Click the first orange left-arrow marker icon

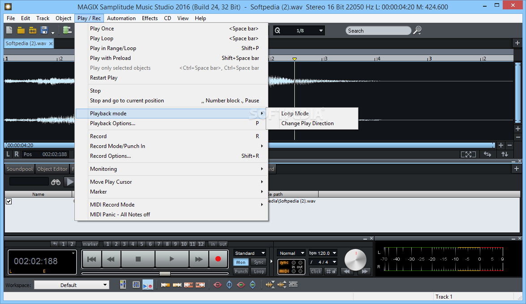pyautogui.click(x=165, y=285)
